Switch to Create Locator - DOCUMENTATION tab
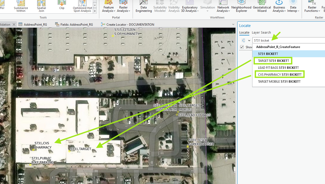This screenshot has width=325, height=184. pyautogui.click(x=127, y=25)
